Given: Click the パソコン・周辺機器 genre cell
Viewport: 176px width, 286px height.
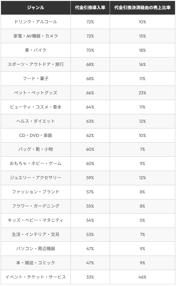Looking at the screenshot, I should tap(36, 249).
